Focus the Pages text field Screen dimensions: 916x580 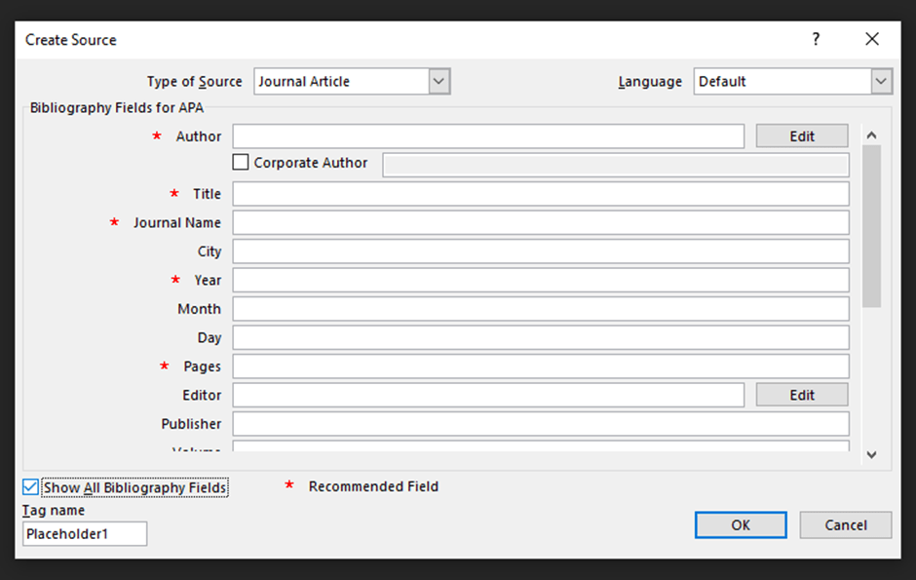(540, 367)
